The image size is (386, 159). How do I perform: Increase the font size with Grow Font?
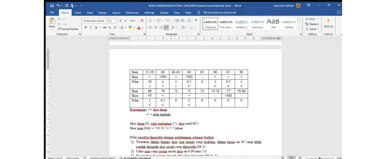click(121, 21)
